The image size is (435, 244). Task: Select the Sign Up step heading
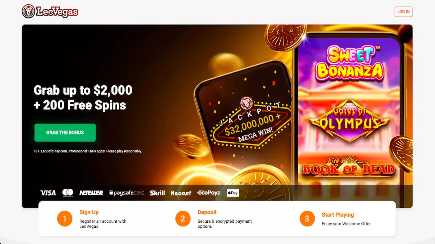click(x=89, y=212)
